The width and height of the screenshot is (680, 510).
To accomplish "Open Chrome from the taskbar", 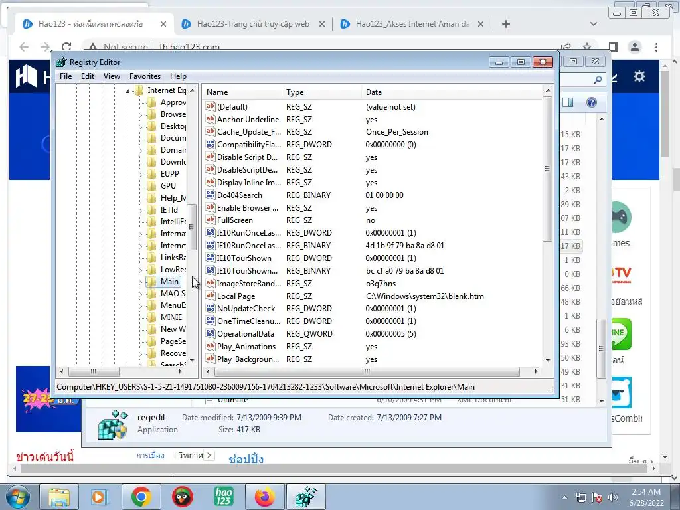I will (141, 497).
